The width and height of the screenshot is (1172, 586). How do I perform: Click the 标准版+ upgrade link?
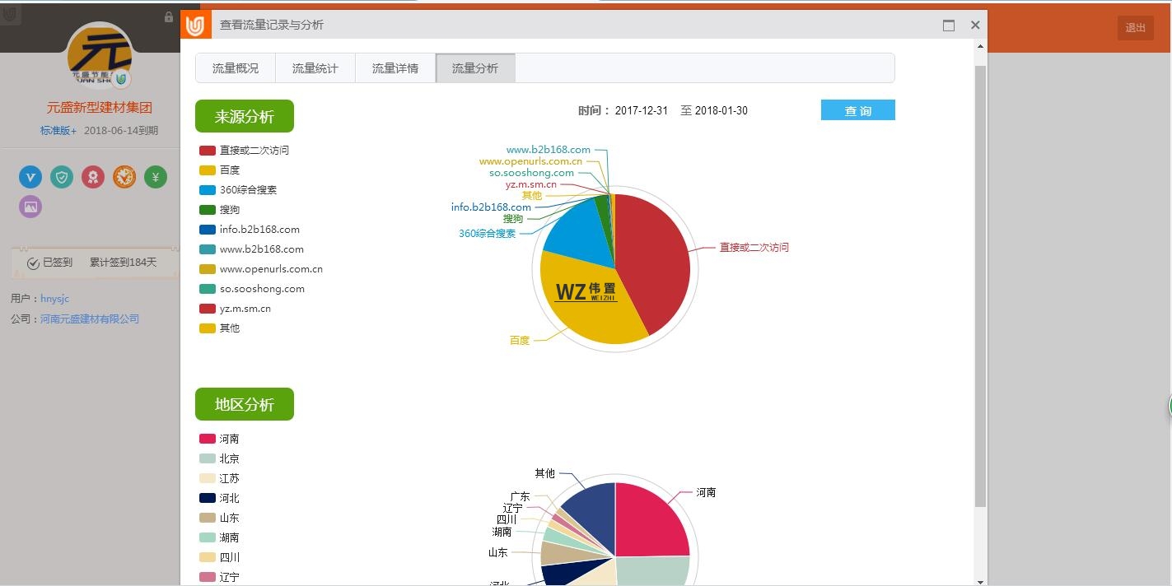[58, 131]
